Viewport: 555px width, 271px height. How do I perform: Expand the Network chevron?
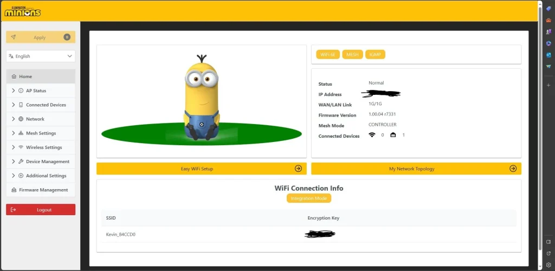coord(13,119)
